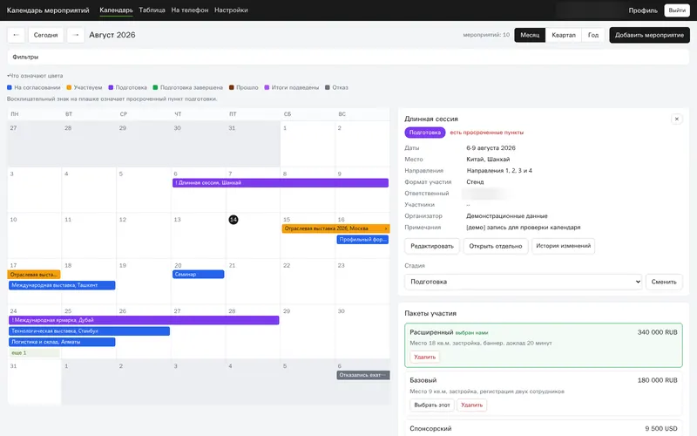This screenshot has height=436, width=697.
Task: Expand the Фильтры panel
Action: (x=348, y=57)
